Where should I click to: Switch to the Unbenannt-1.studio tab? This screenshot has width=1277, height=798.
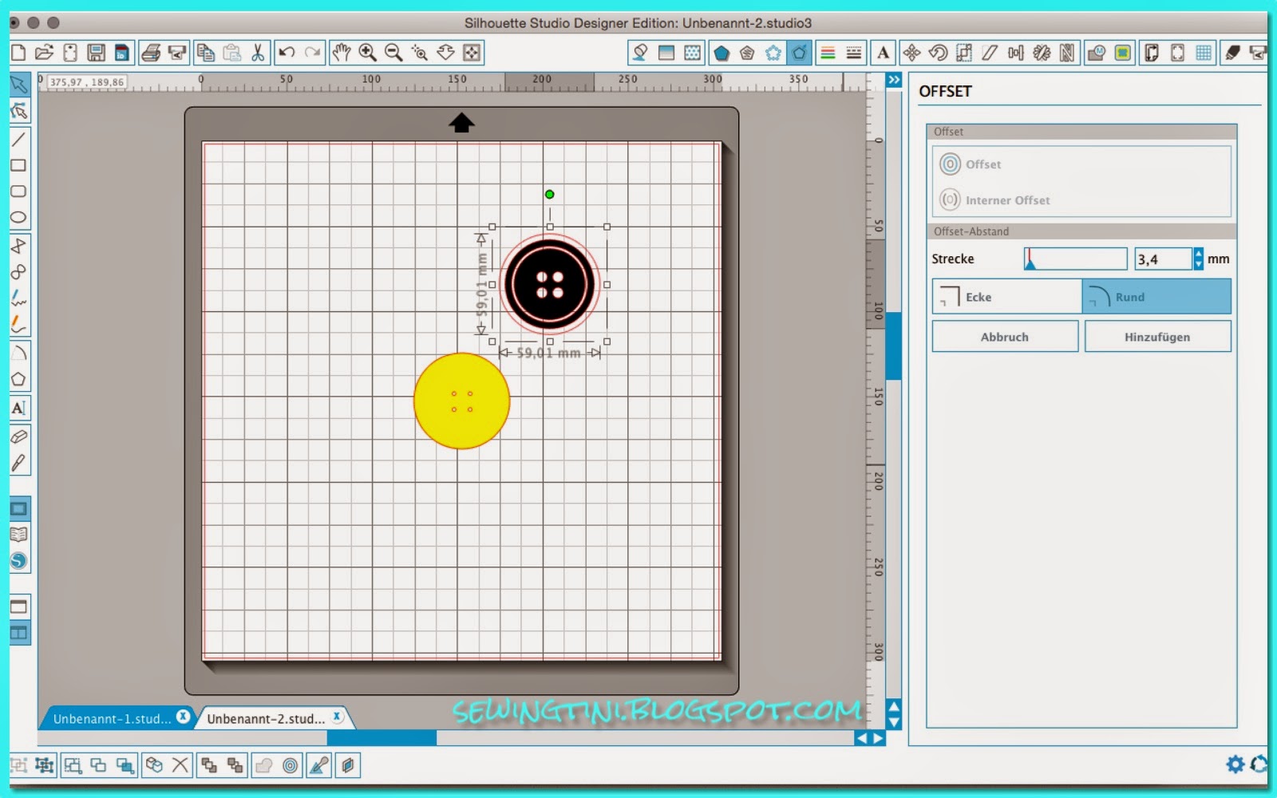(112, 717)
